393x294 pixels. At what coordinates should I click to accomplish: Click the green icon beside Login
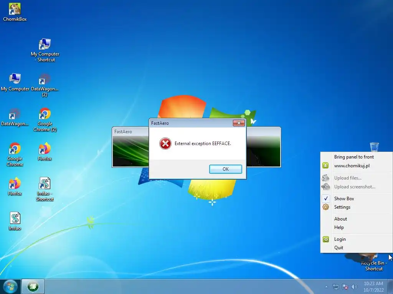pos(325,239)
